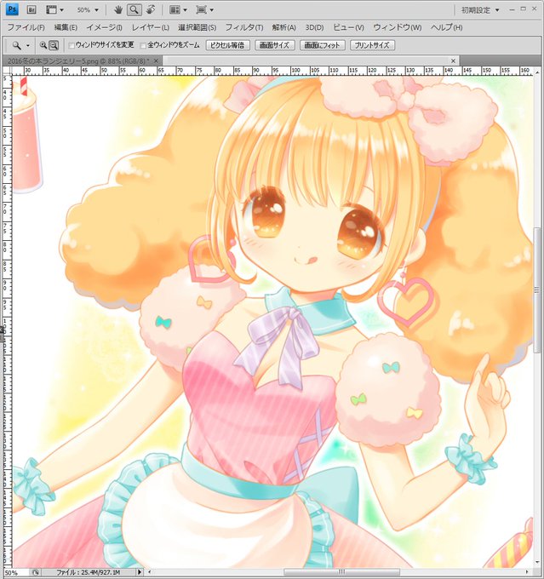Open the ビュー(V) menu

pyautogui.click(x=348, y=28)
